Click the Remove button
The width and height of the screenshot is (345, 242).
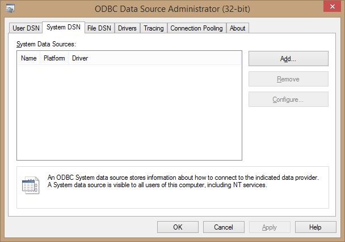tap(288, 79)
